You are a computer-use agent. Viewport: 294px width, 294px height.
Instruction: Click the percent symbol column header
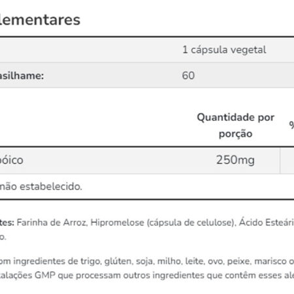[291, 125]
